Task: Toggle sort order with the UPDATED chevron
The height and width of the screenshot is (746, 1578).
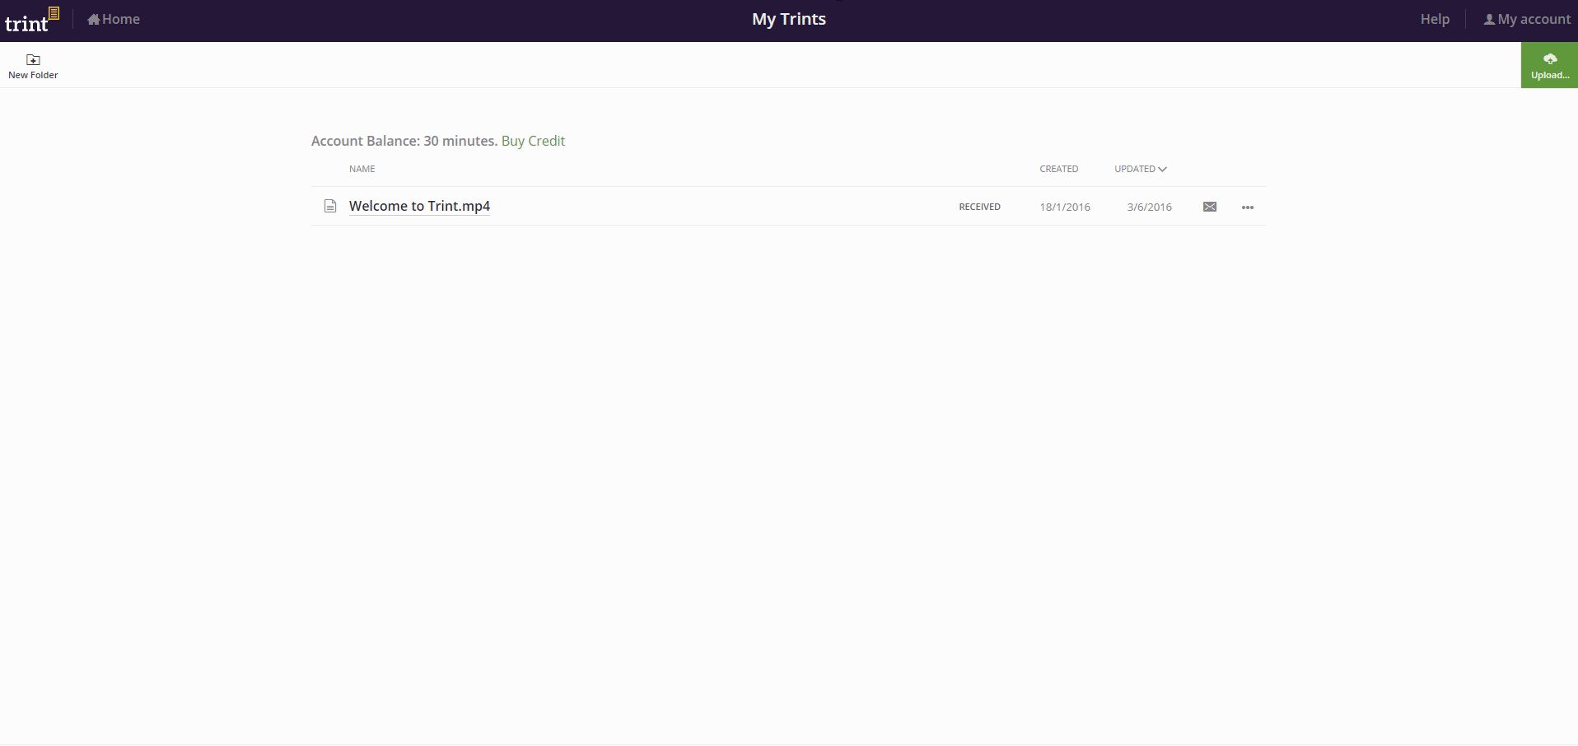Action: (1162, 170)
